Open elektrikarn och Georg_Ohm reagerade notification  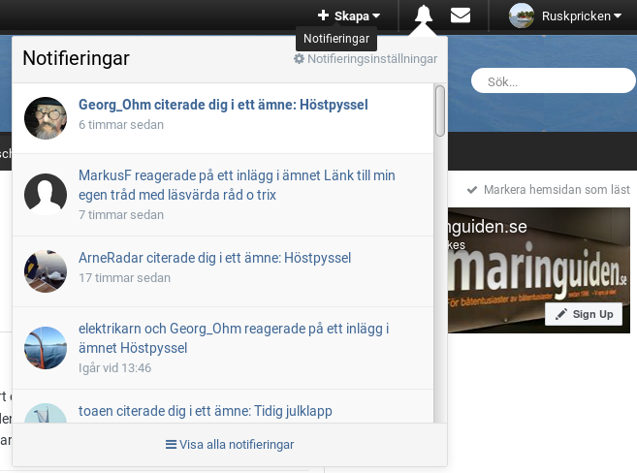234,338
